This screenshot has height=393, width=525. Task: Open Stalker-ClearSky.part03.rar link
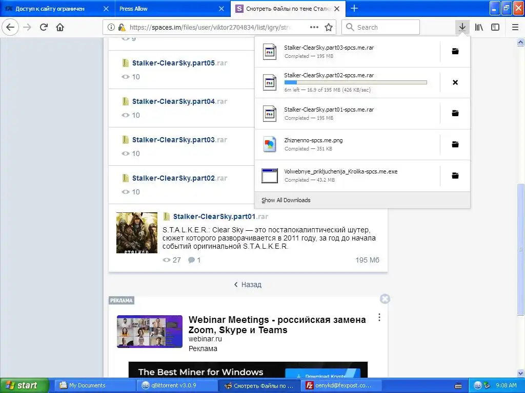coord(180,140)
